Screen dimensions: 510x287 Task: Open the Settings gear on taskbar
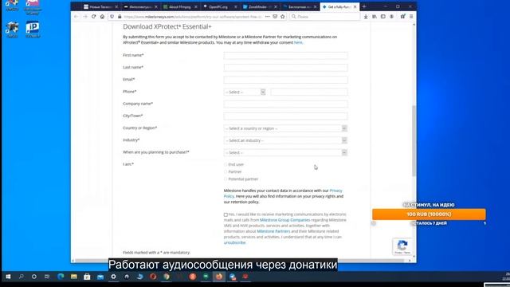point(113,277)
